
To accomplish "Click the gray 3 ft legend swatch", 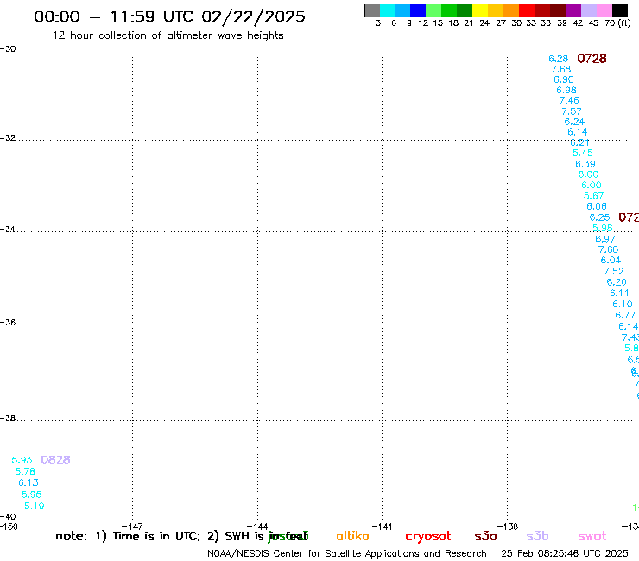I will (372, 10).
